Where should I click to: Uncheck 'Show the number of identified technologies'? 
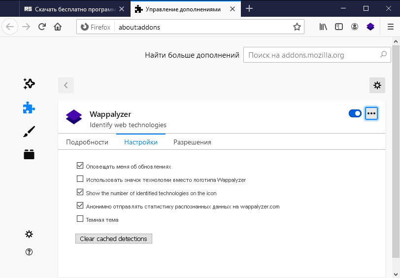click(x=80, y=192)
